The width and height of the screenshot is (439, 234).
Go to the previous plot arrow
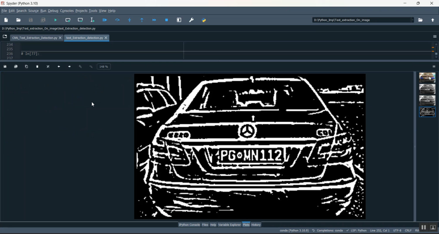59,67
